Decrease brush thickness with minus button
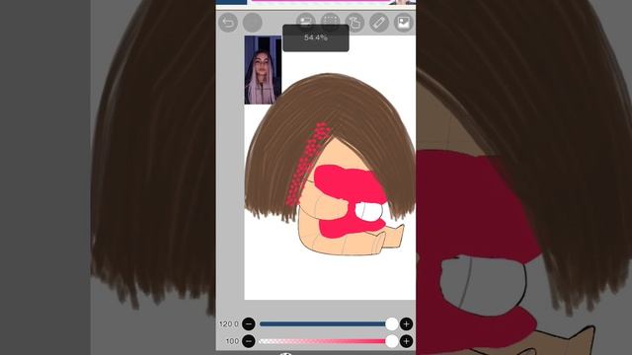 coord(249,324)
